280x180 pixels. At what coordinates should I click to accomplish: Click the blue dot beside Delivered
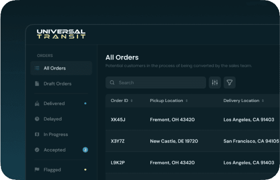85,103
